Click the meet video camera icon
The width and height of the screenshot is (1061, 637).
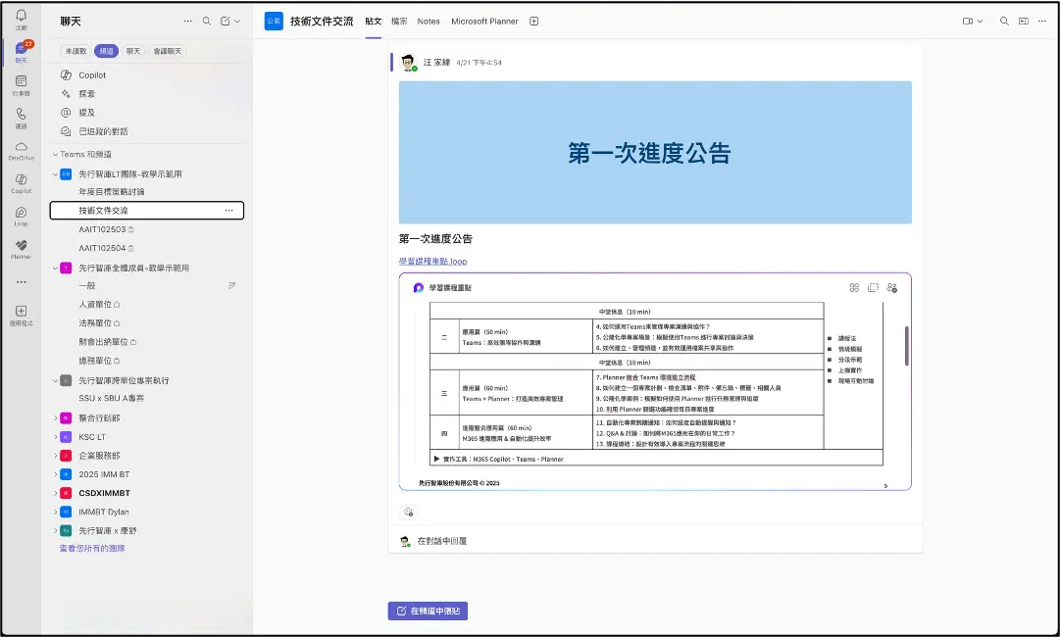point(968,22)
